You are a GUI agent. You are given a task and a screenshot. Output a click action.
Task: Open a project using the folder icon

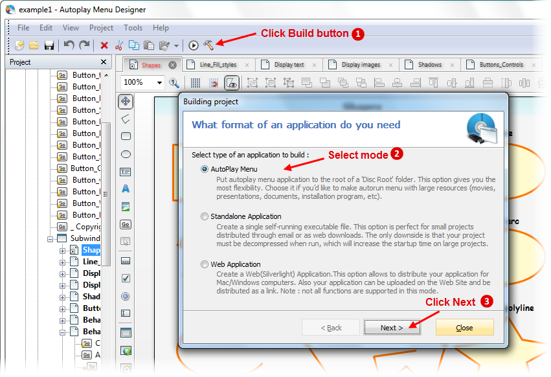tap(34, 45)
